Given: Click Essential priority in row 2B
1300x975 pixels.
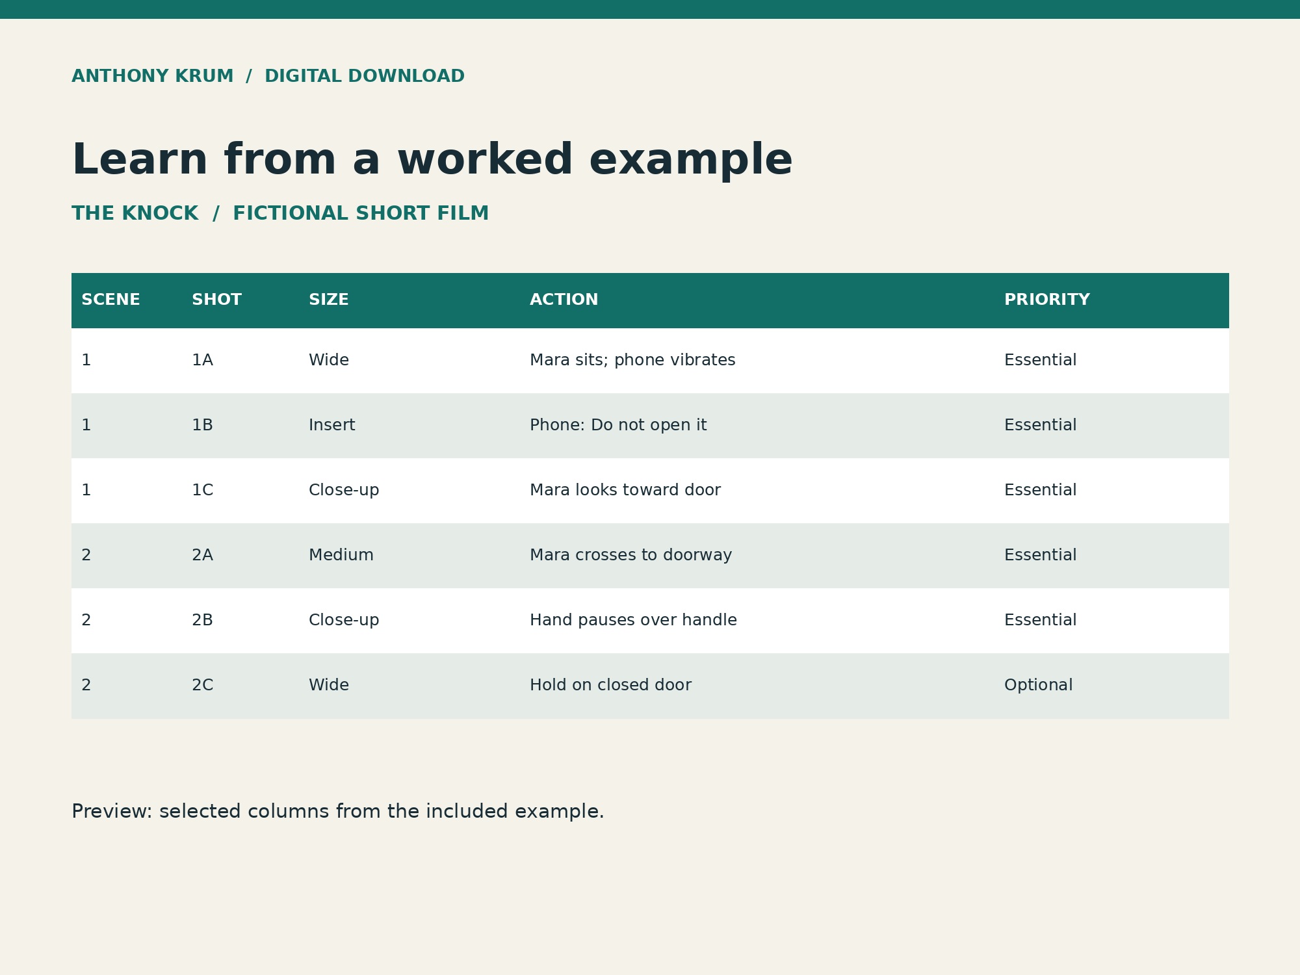Looking at the screenshot, I should (x=1040, y=620).
